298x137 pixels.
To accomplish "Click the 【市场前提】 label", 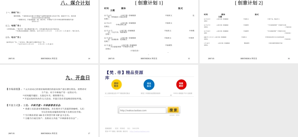I will pos(14,89).
